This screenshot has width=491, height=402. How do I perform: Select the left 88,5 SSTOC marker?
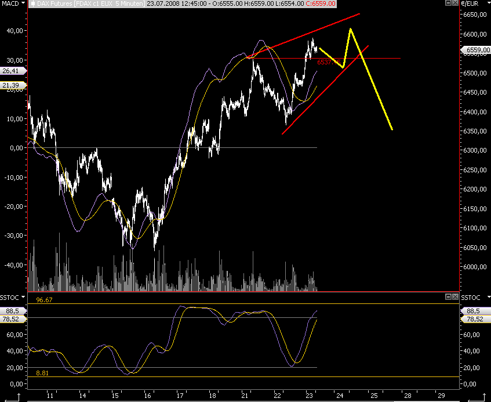click(x=13, y=311)
